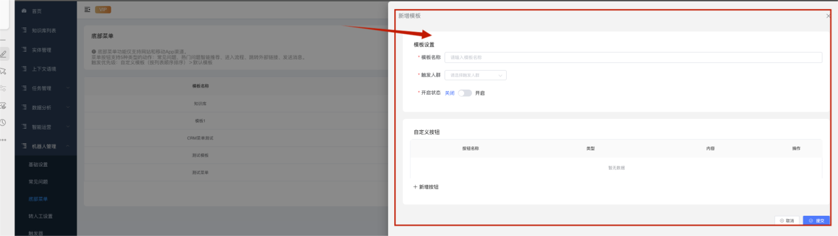Select the 底部菜单 submenu item
Viewport: 838px width, 236px height.
[x=38, y=199]
